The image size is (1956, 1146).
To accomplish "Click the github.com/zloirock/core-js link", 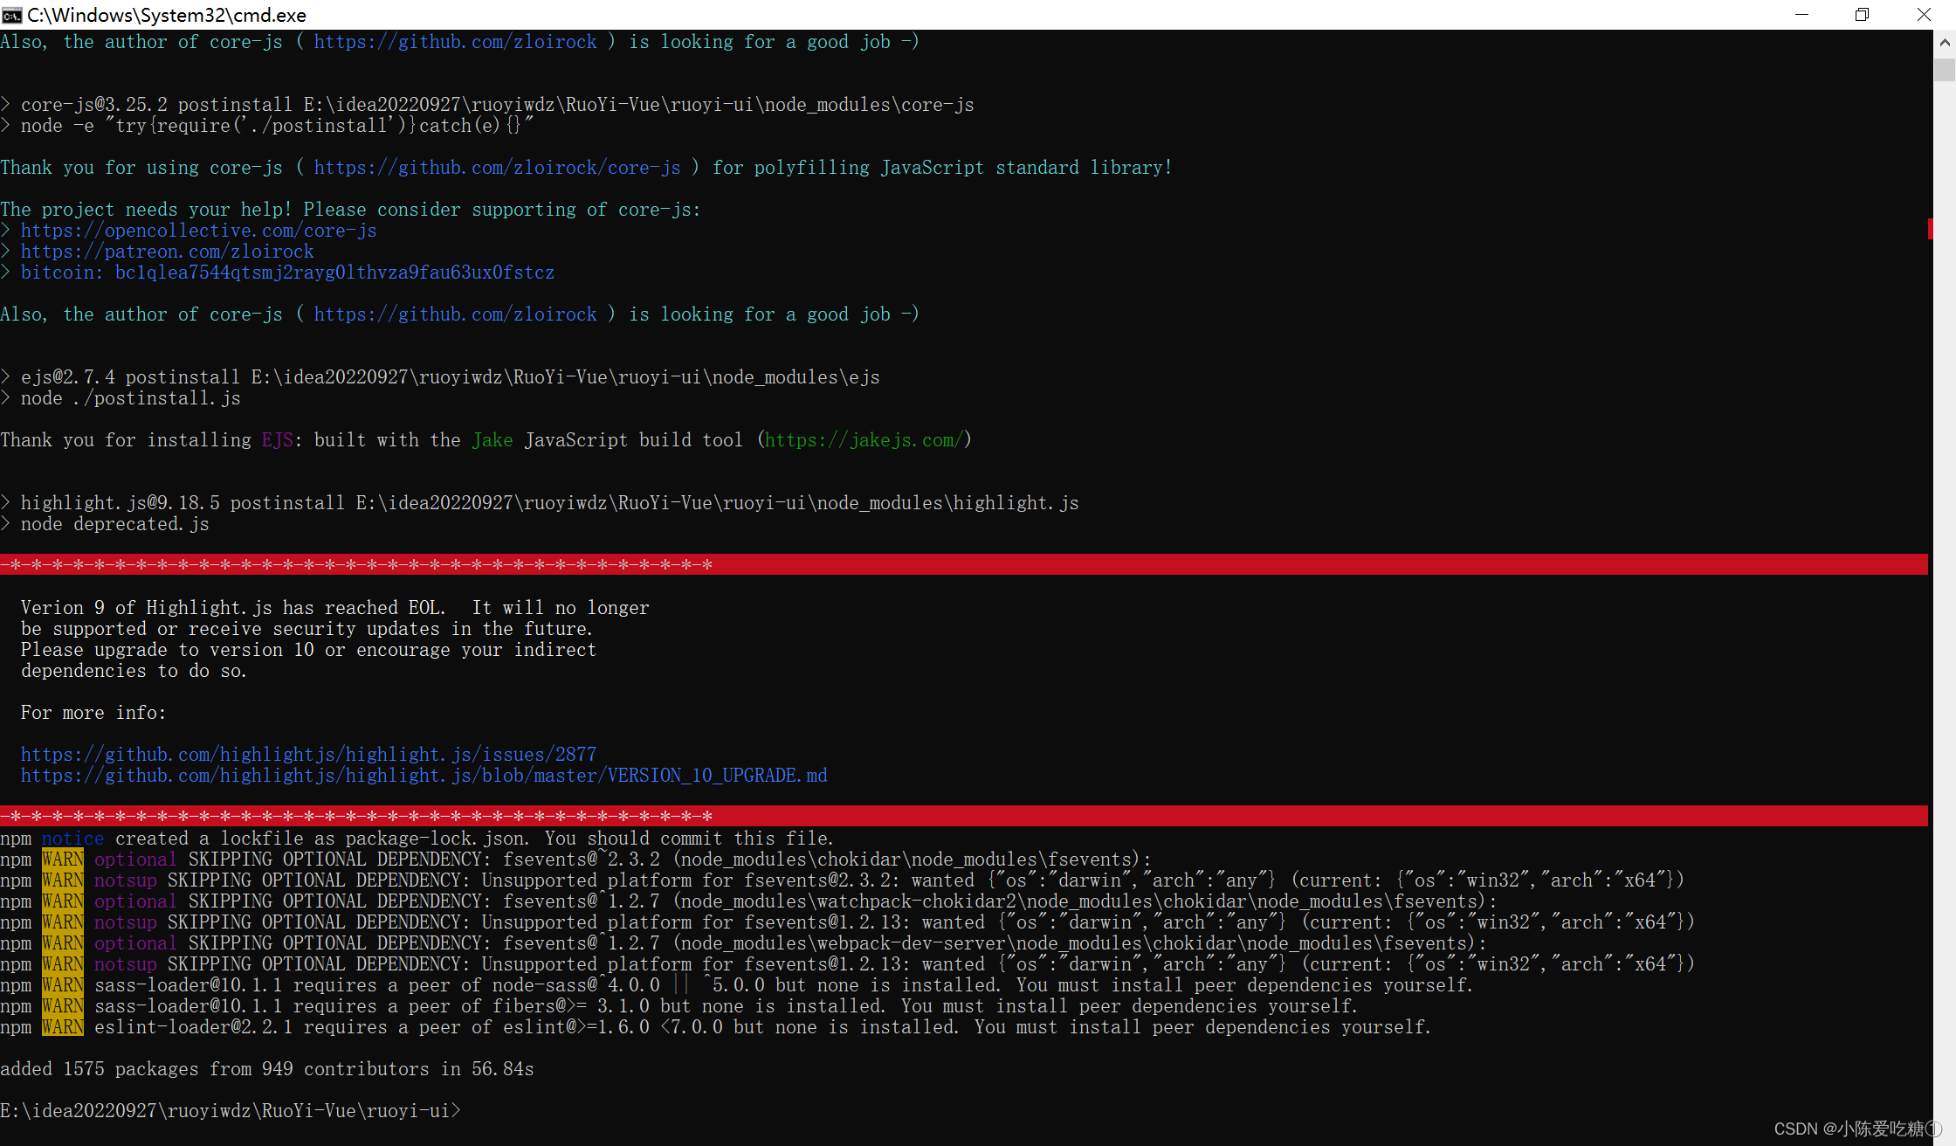I will pyautogui.click(x=497, y=168).
